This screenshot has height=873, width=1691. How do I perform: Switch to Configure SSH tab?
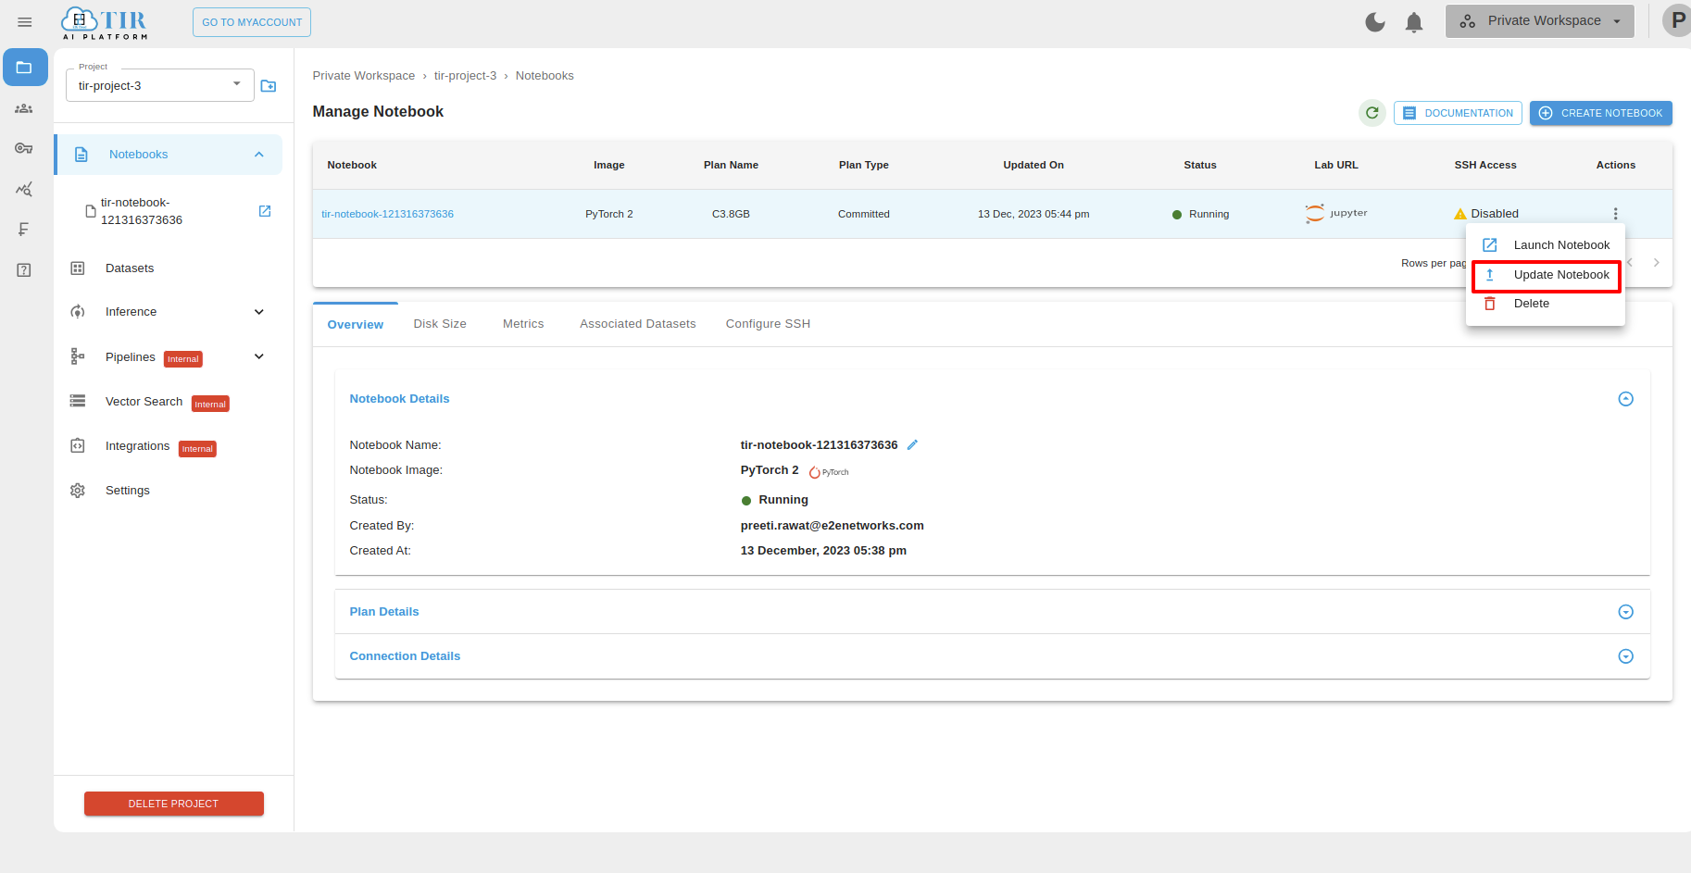coord(768,324)
